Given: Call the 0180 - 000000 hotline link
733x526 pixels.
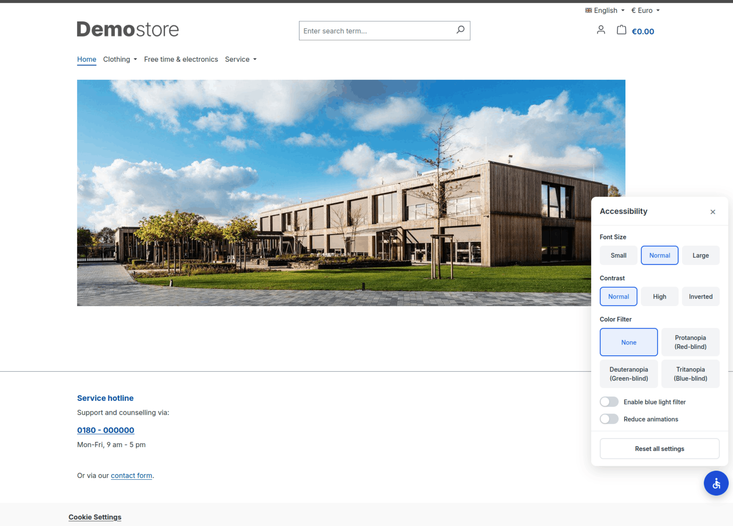Looking at the screenshot, I should [105, 430].
